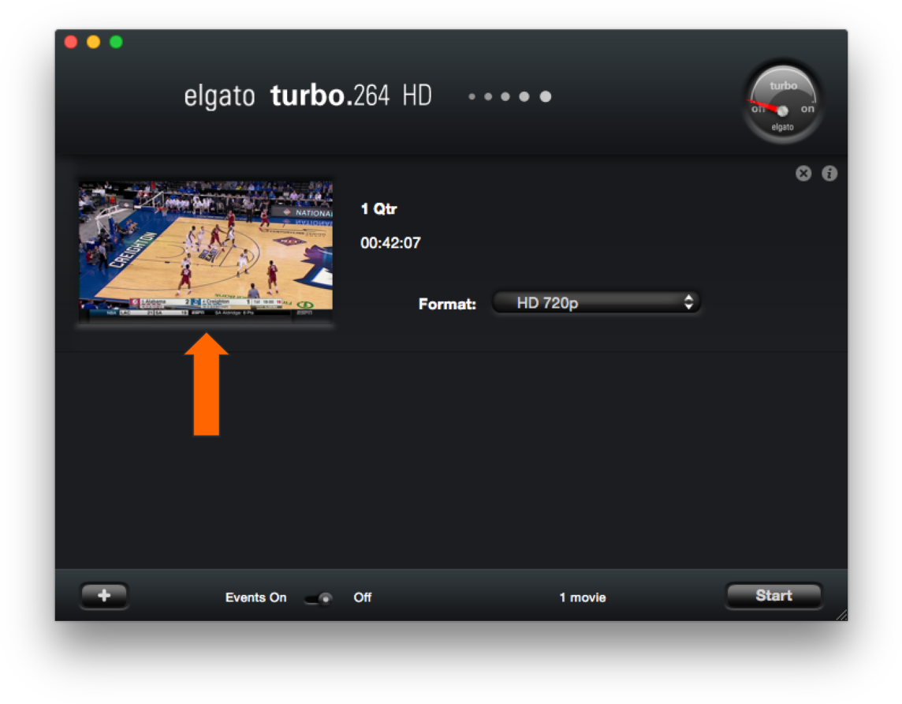Viewport: 902px width, 704px height.
Task: Click the 1 Qtr movie title
Action: pos(378,209)
